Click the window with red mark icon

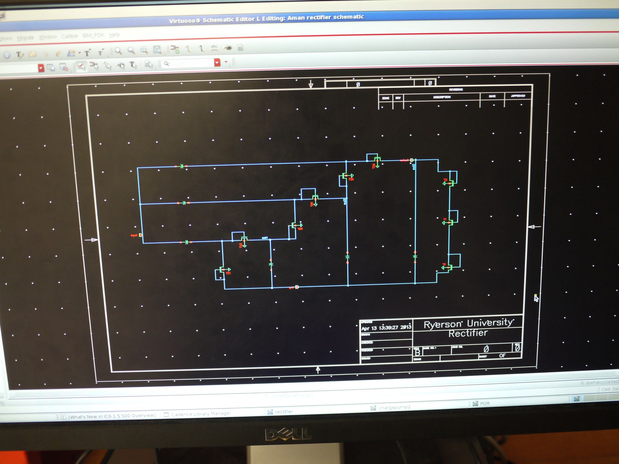pyautogui.click(x=63, y=67)
